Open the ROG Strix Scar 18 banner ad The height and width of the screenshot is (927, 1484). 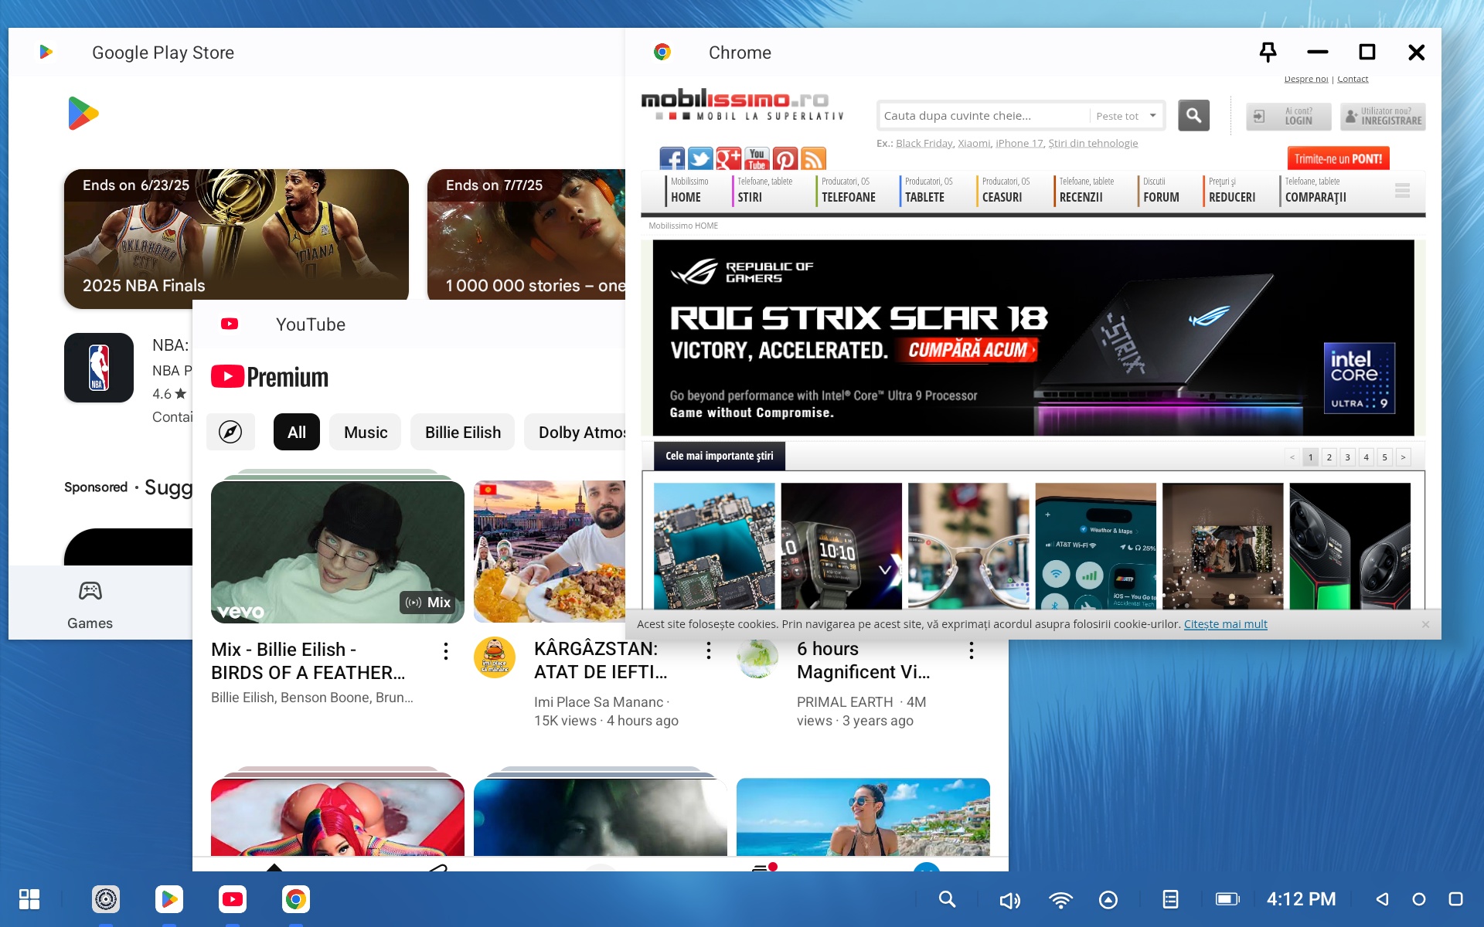(x=1033, y=338)
